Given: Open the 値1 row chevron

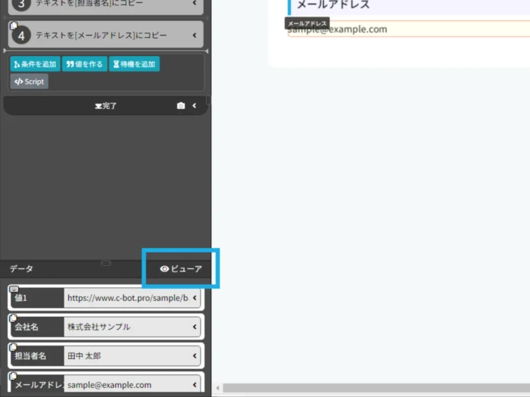Looking at the screenshot, I should click(x=195, y=298).
